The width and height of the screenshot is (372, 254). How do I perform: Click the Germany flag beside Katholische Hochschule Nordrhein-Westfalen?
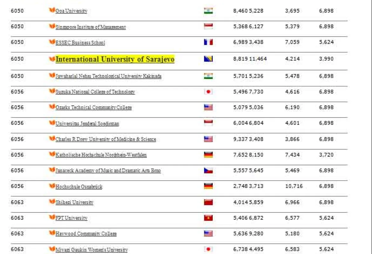click(208, 155)
